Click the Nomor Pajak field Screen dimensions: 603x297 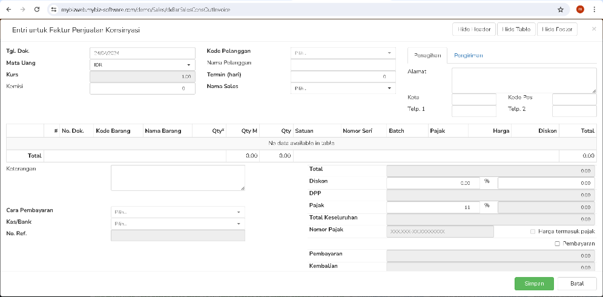click(x=440, y=232)
